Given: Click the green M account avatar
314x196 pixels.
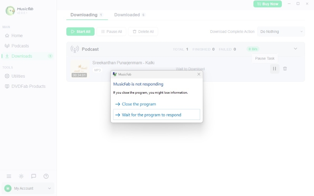Looking at the screenshot, I should coord(8,189).
